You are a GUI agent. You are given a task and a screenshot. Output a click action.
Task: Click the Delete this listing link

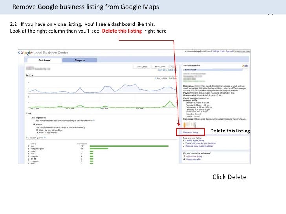[191, 132]
